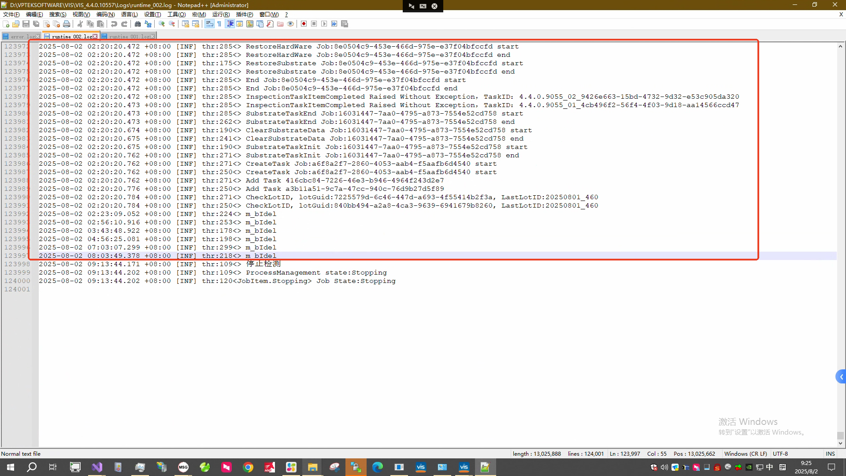Click the Start macro recording icon
This screenshot has height=476, width=846.
tap(304, 24)
